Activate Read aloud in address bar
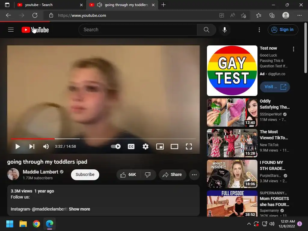The height and width of the screenshot is (231, 308). (233, 15)
